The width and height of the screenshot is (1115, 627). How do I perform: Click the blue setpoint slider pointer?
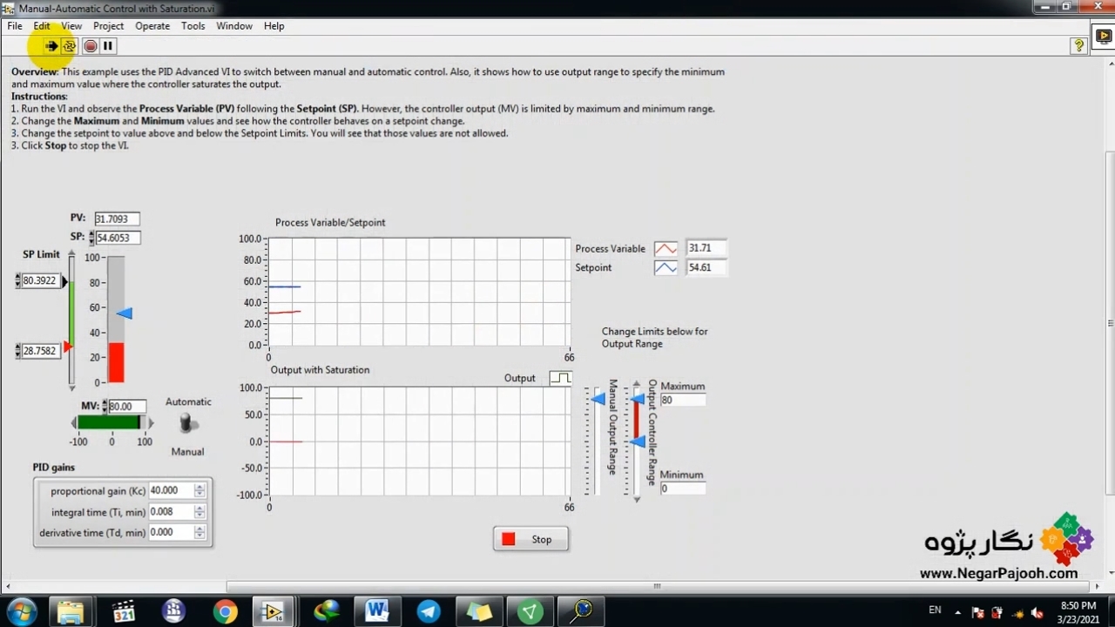(125, 313)
